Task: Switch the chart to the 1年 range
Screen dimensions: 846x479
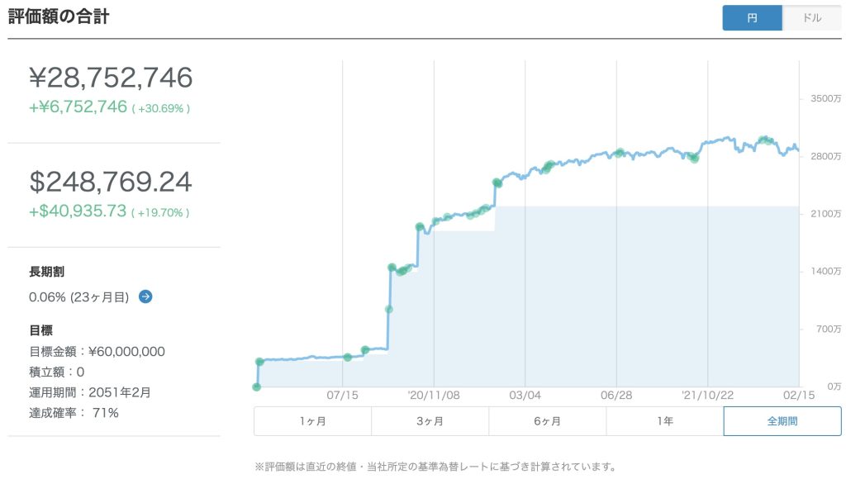Action: click(664, 421)
